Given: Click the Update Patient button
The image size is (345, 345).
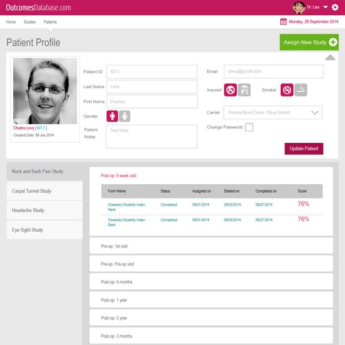Looking at the screenshot, I should [304, 148].
